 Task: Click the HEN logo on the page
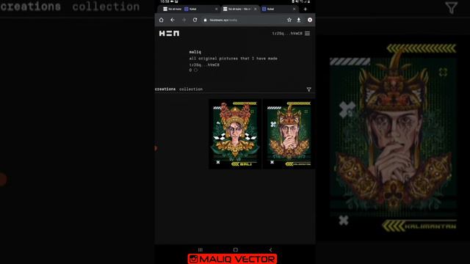coord(169,33)
